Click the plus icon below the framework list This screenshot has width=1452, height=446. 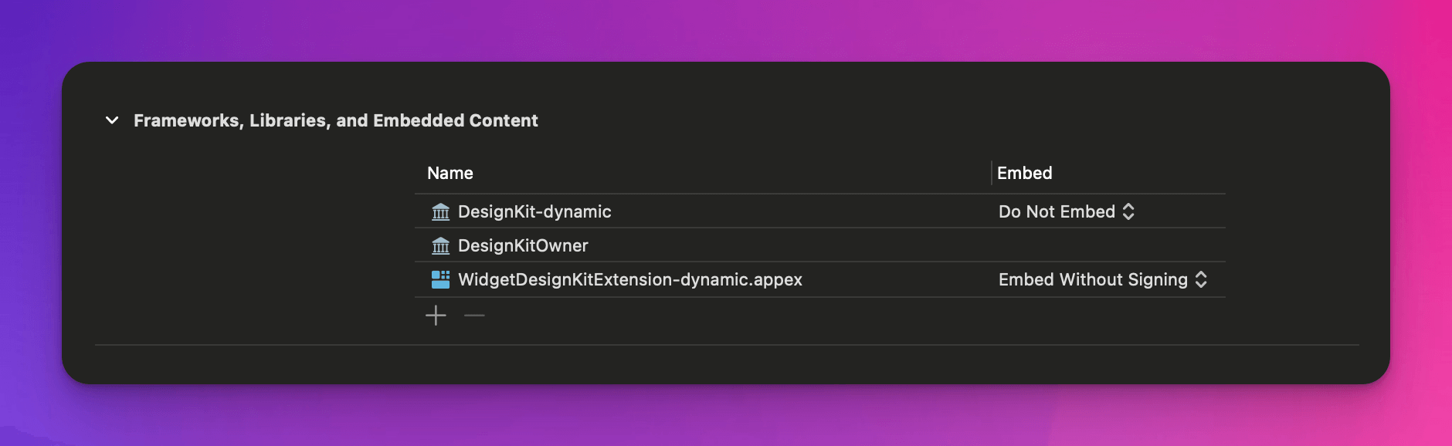click(436, 315)
